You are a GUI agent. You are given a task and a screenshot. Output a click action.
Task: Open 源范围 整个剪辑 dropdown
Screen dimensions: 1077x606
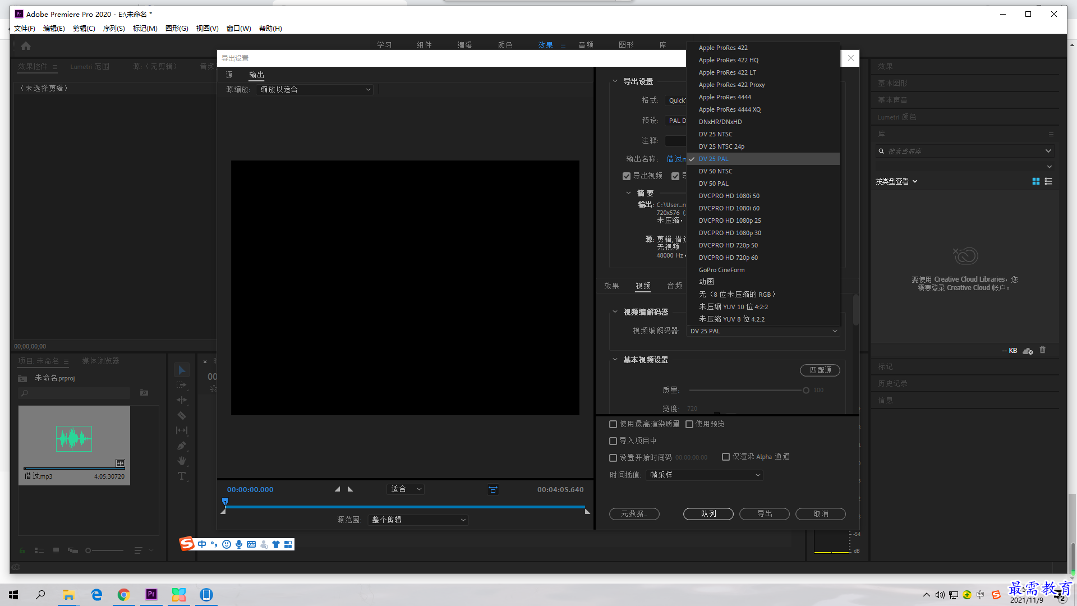[x=418, y=520]
